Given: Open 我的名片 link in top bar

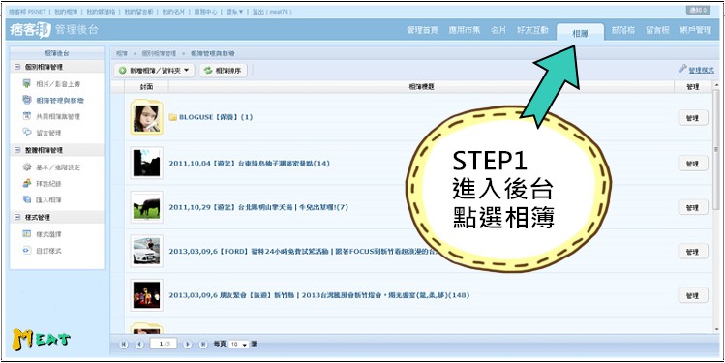Looking at the screenshot, I should [172, 12].
